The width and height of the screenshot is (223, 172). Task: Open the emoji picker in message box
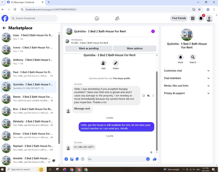(x=148, y=159)
